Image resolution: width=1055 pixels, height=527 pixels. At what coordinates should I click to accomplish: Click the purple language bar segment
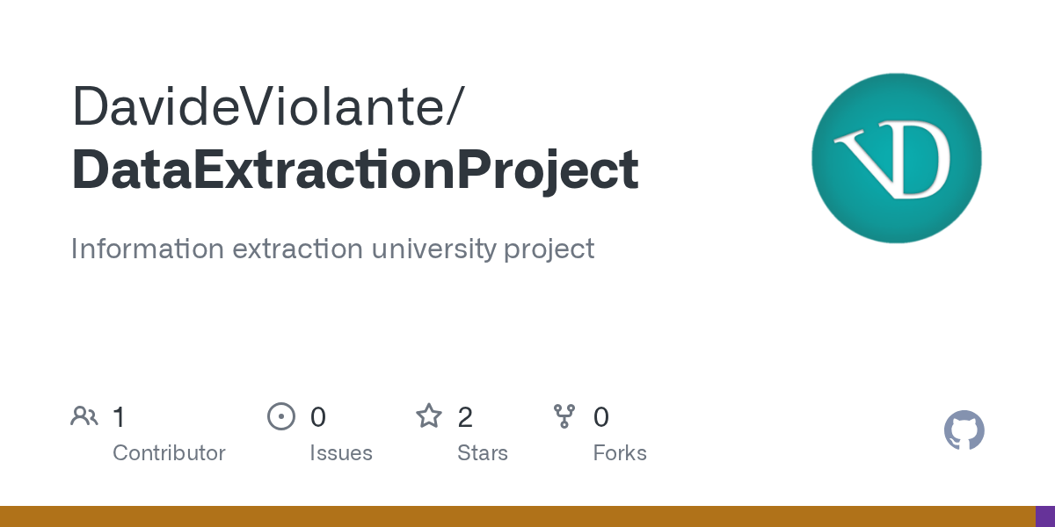coord(1044,516)
